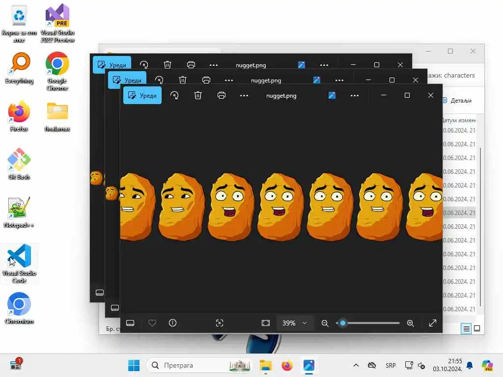Image resolution: width=503 pixels, height=377 pixels.
Task: Click Уреди button in middle Photos window
Action: point(127,80)
